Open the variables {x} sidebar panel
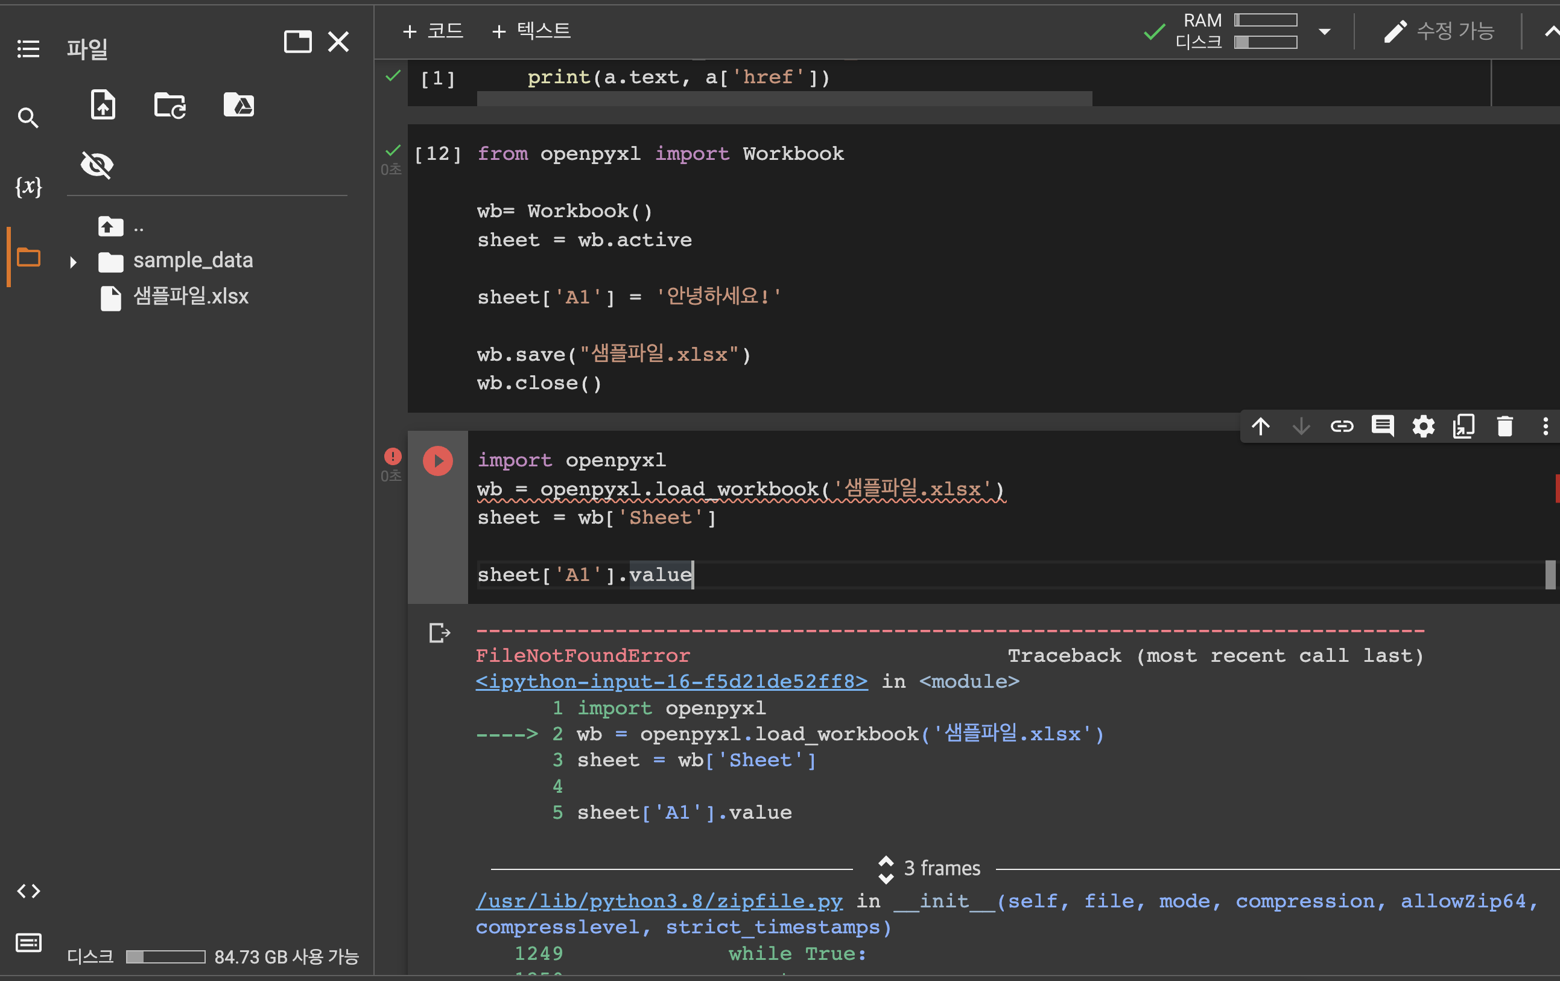 (x=28, y=186)
